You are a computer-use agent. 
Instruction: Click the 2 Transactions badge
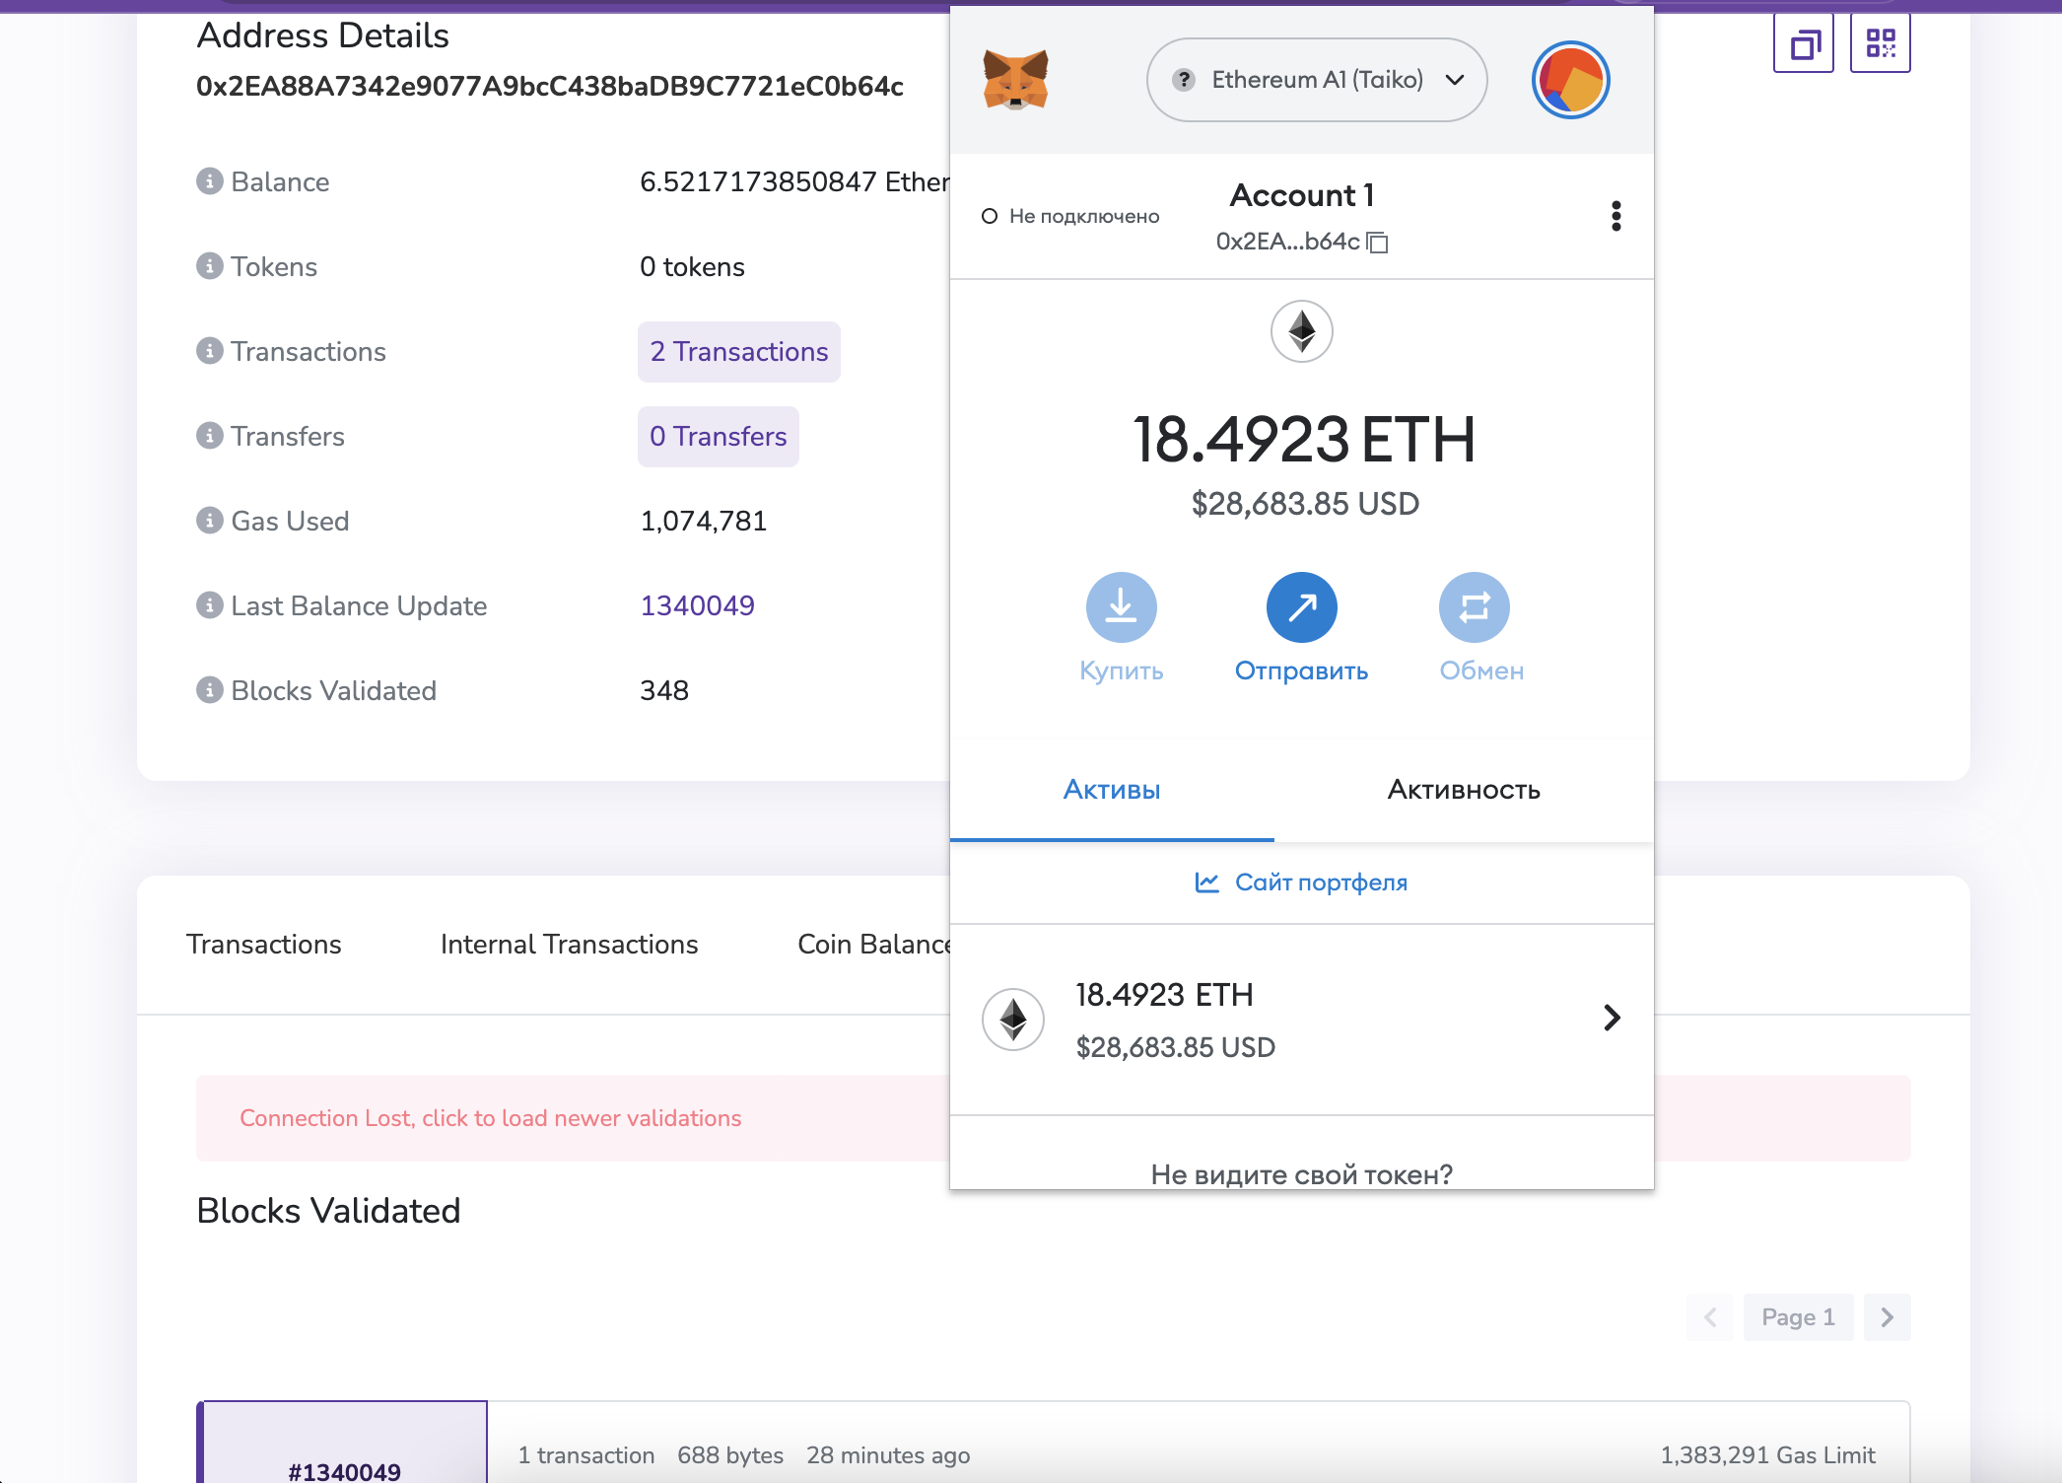click(x=738, y=352)
